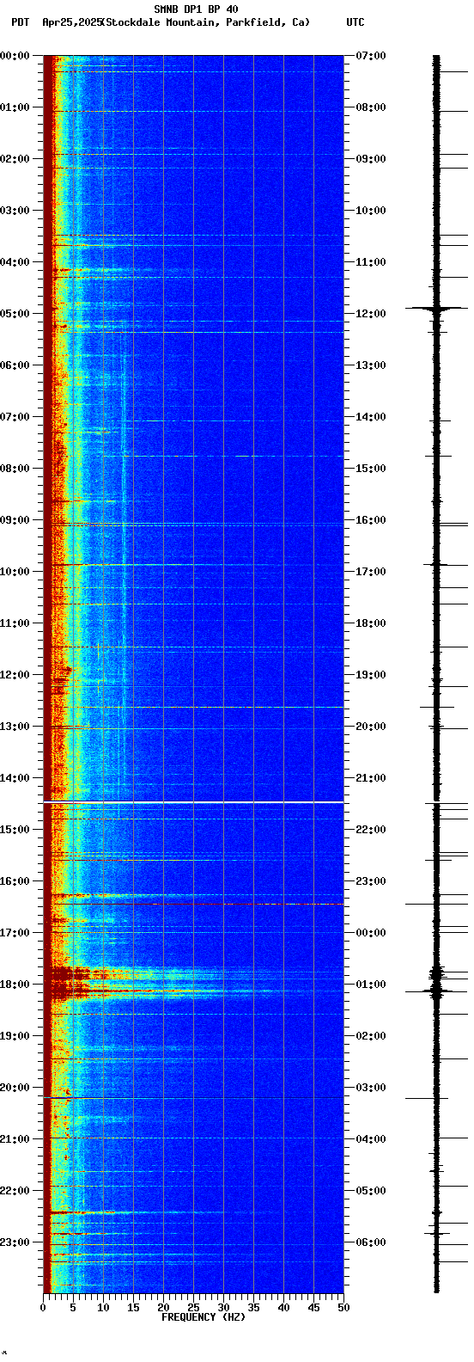
Task: Click the 15:00 label on the UTC axis
Action: [x=371, y=469]
